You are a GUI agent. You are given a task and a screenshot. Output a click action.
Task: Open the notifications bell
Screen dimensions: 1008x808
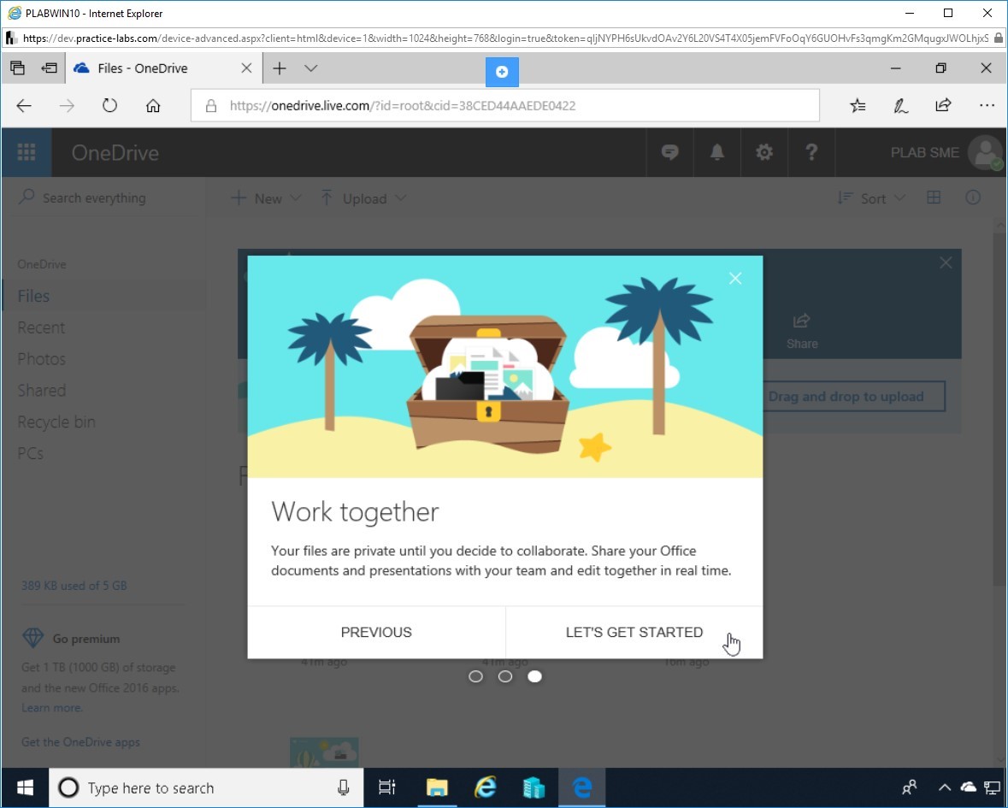click(716, 152)
